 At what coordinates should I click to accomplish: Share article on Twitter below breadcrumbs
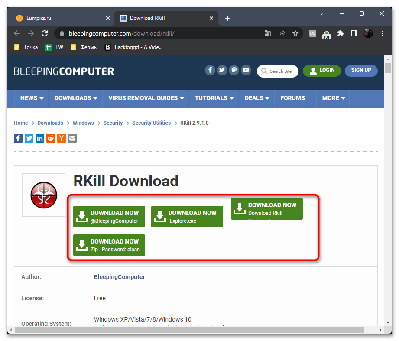pyautogui.click(x=29, y=138)
